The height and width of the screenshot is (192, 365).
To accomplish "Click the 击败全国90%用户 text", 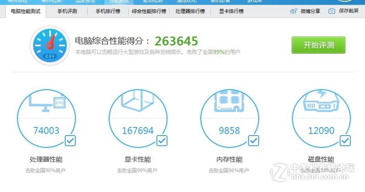I will [45, 171].
